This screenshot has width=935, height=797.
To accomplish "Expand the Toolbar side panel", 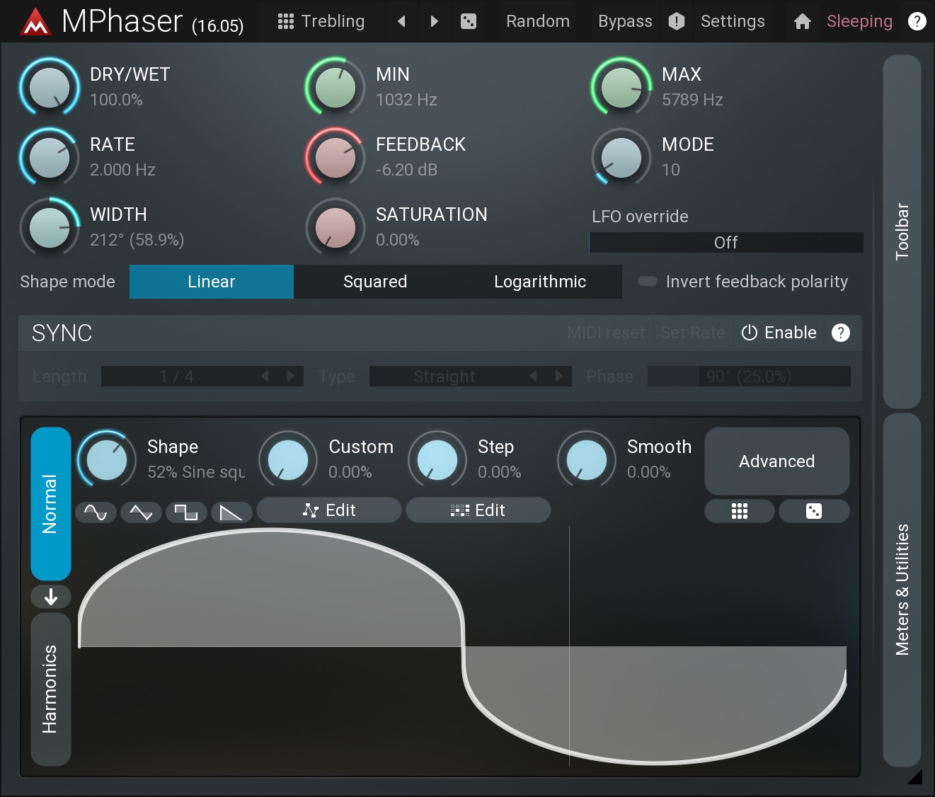I will point(902,231).
